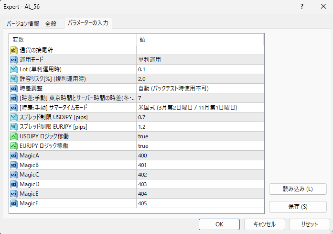This screenshot has width=333, height=234.
Task: Click the 読み込み (L) button
Action: coord(298,189)
